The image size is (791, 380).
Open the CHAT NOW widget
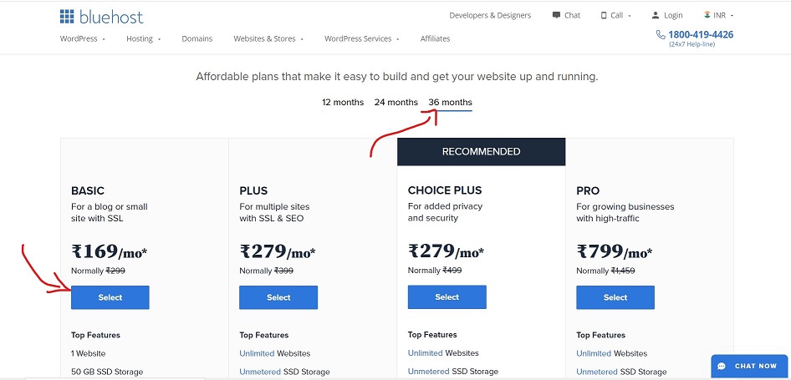748,366
